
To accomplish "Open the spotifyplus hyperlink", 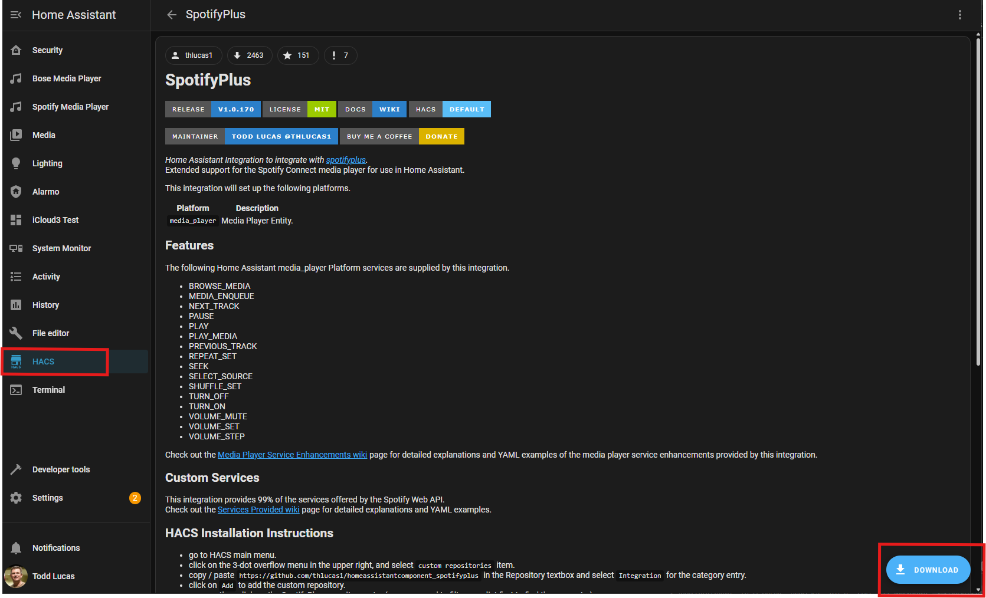I will [x=346, y=160].
